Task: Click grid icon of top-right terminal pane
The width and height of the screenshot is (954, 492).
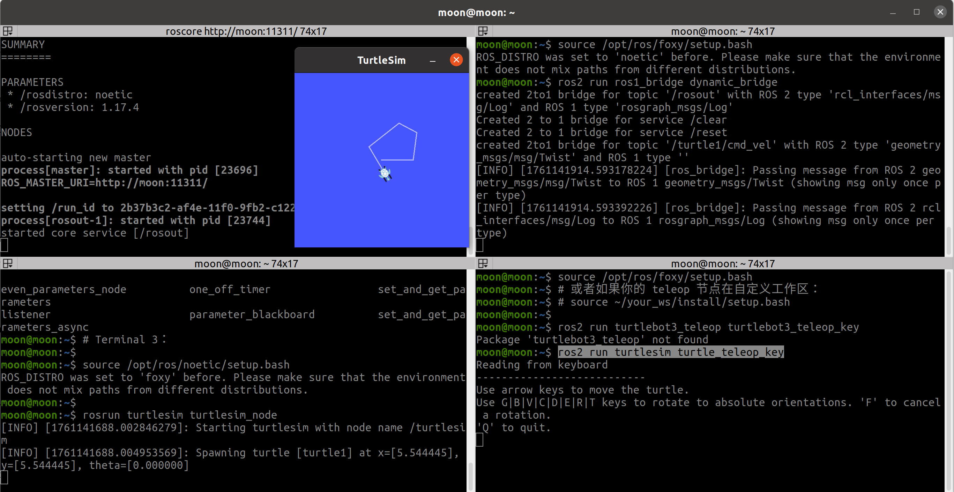Action: tap(483, 31)
